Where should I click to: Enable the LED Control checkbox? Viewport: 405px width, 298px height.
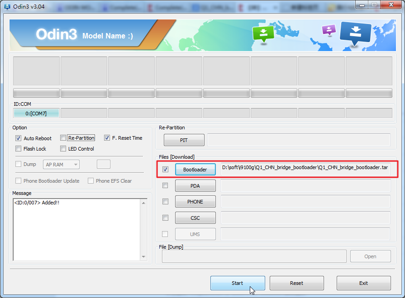coord(63,149)
